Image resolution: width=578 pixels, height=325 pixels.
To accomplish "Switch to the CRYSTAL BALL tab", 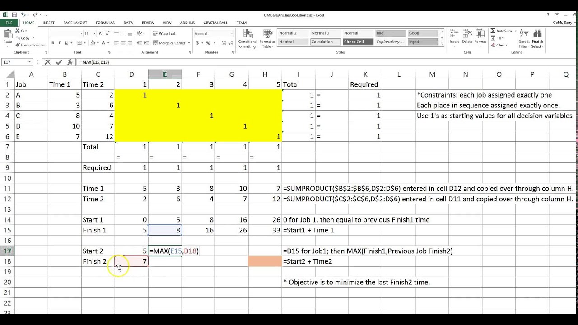I will click(215, 23).
